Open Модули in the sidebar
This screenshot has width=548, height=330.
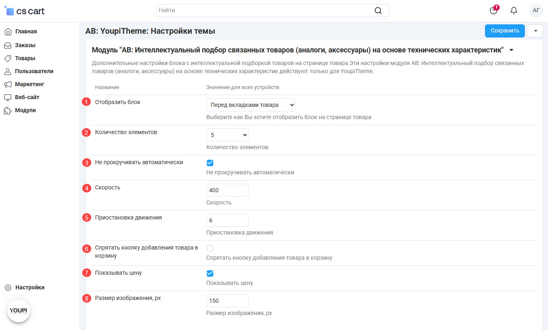[x=26, y=110]
